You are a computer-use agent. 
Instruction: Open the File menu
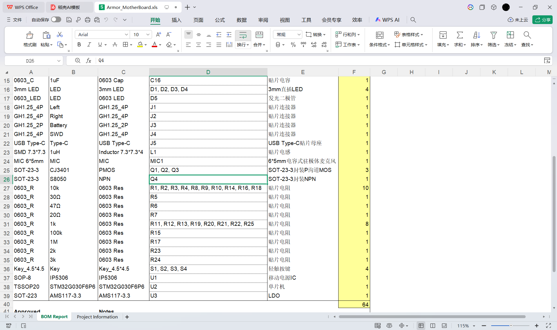click(15, 20)
